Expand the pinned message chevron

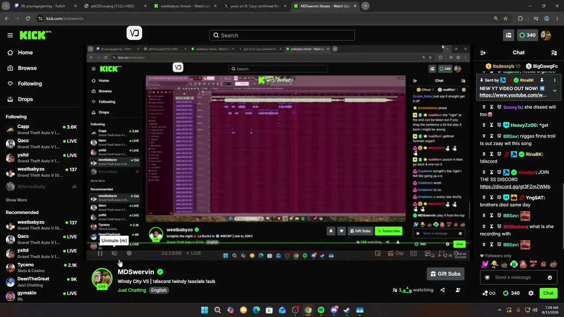tap(555, 91)
